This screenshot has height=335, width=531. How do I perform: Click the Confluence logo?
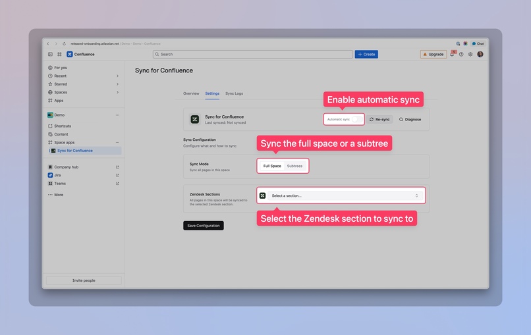coord(80,54)
